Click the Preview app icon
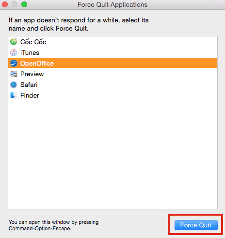The width and height of the screenshot is (225, 238). 14,74
